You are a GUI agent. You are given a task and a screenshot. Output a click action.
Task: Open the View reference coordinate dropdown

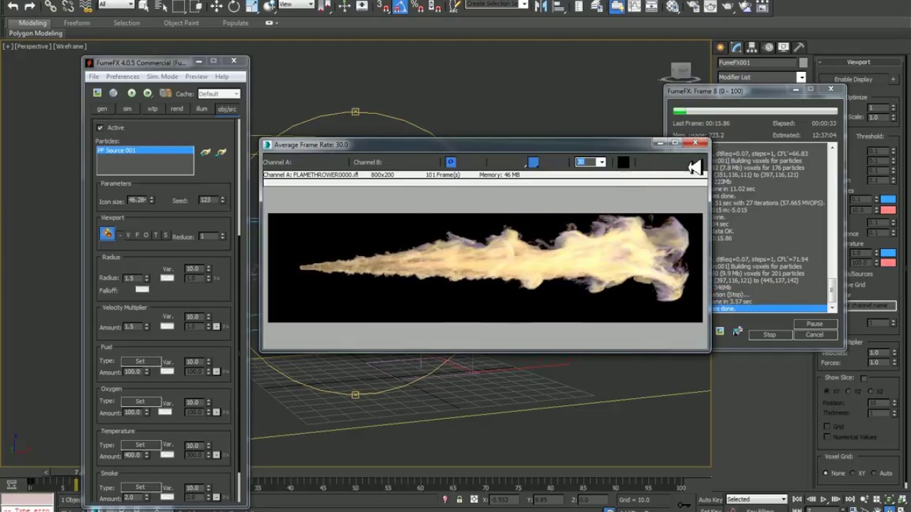(x=297, y=5)
